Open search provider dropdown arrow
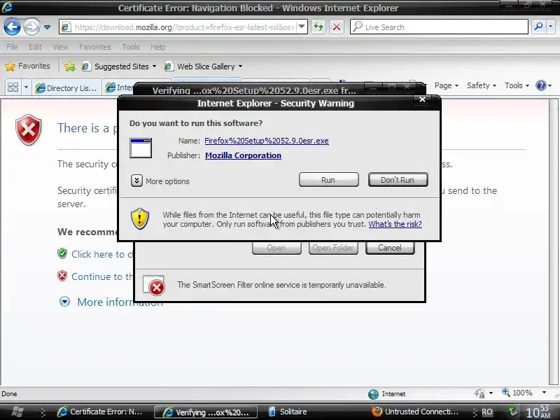 (x=551, y=27)
